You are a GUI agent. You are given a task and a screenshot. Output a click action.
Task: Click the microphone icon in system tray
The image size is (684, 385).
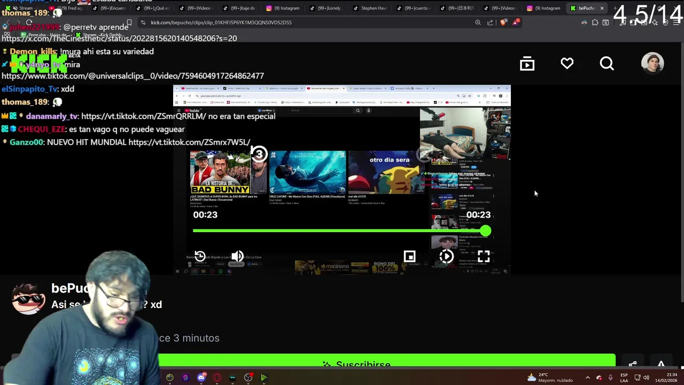coord(610,378)
